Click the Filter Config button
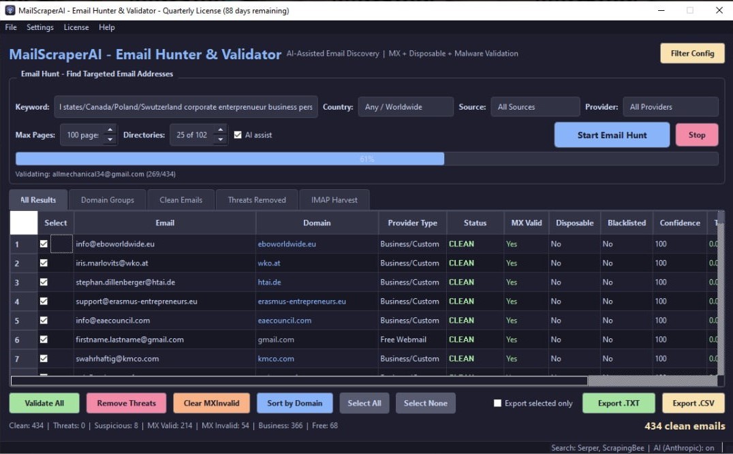733x454 pixels. (692, 53)
